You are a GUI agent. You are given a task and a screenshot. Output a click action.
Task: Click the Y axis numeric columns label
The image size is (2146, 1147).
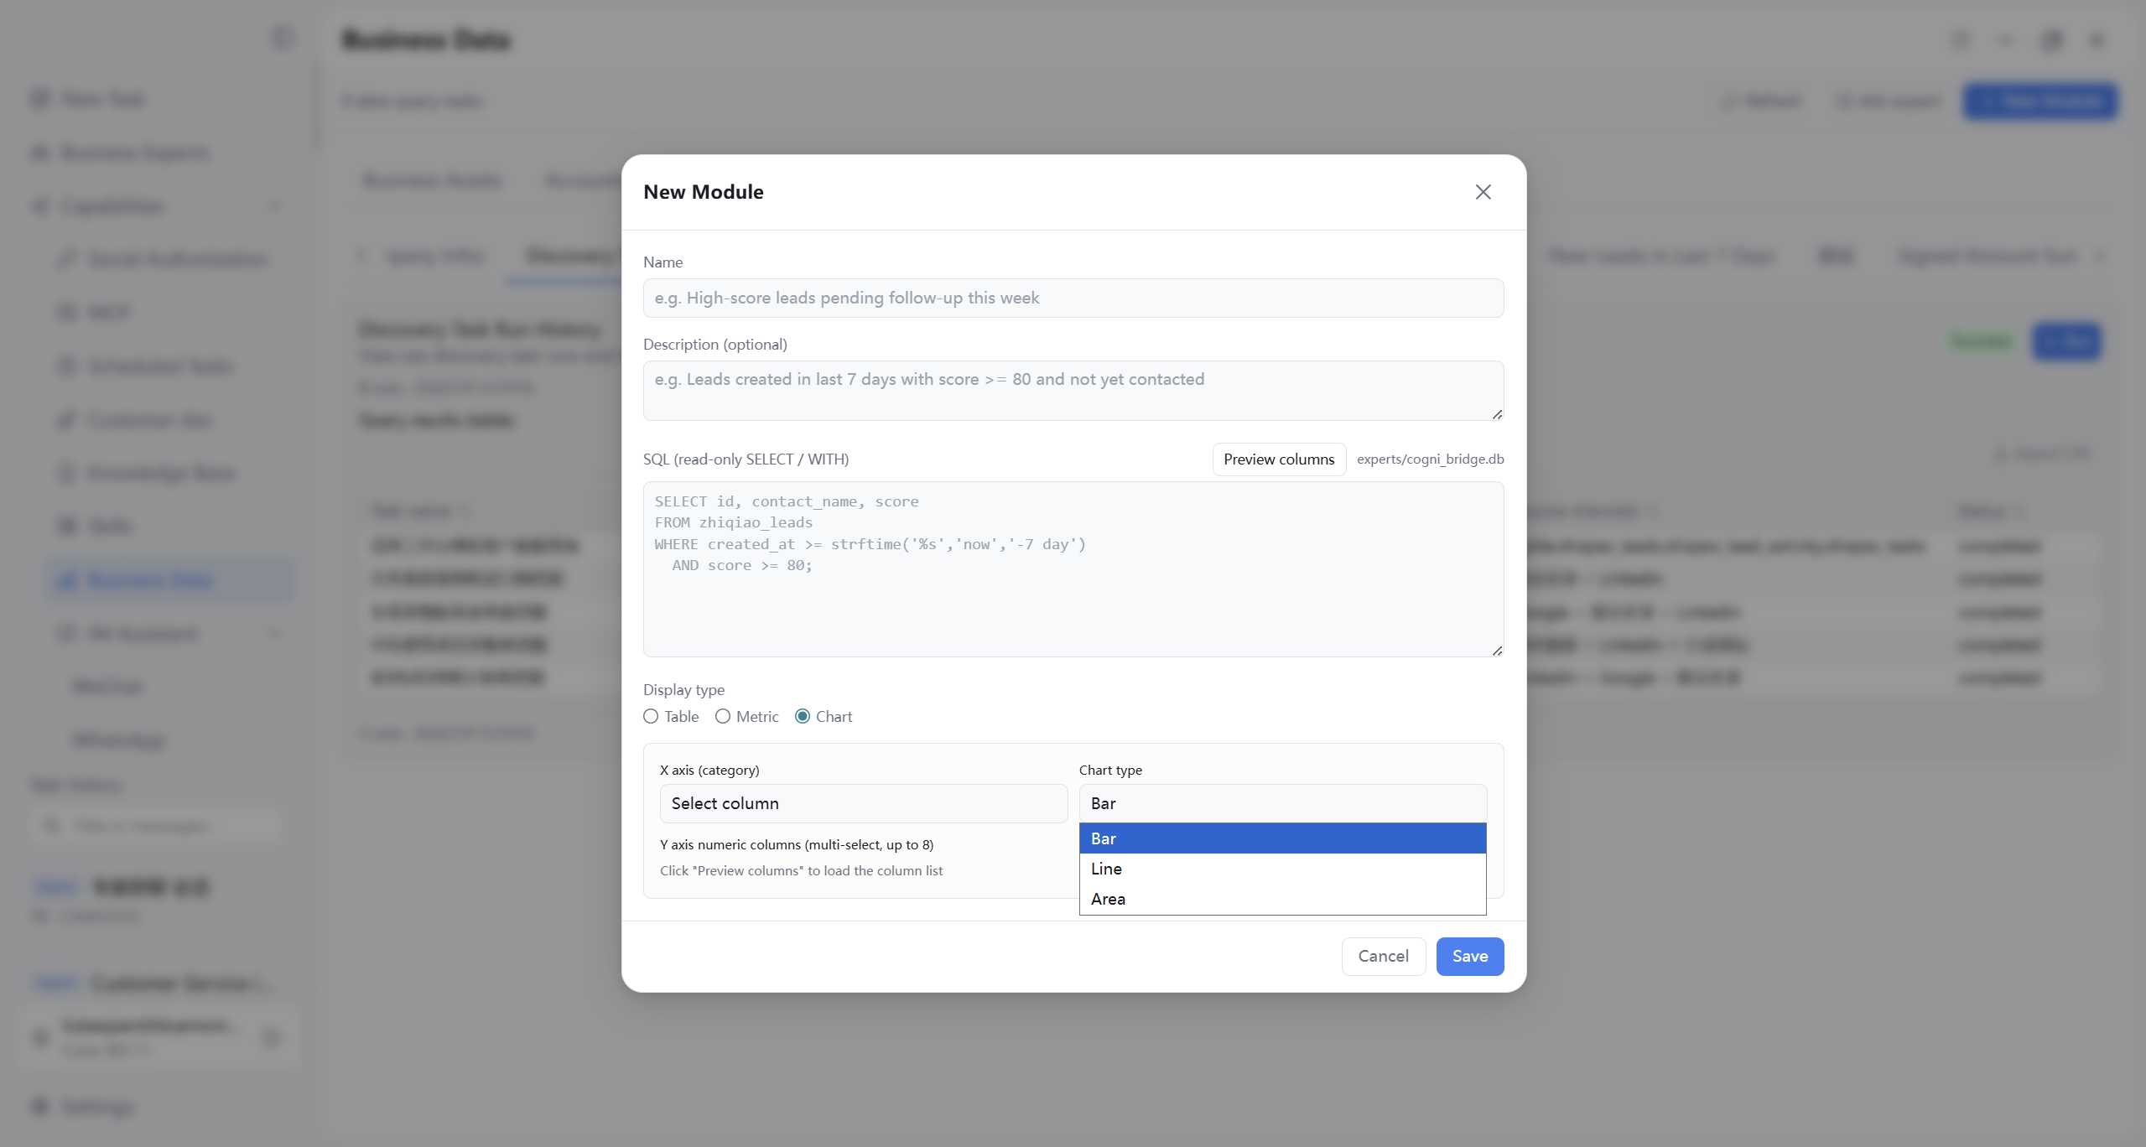coord(797,844)
